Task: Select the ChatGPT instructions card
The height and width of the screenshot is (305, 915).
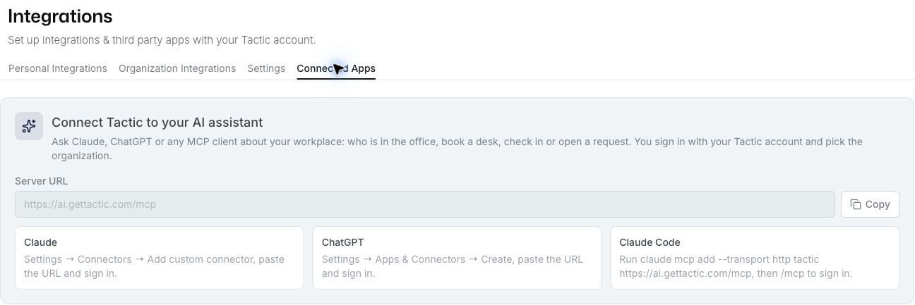Action: tap(457, 258)
